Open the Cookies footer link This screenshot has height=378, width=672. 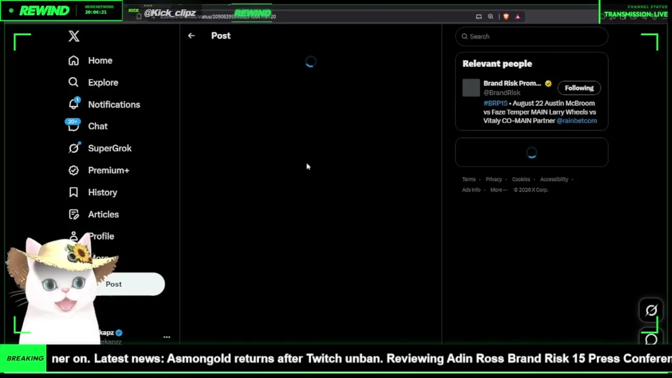tap(521, 179)
